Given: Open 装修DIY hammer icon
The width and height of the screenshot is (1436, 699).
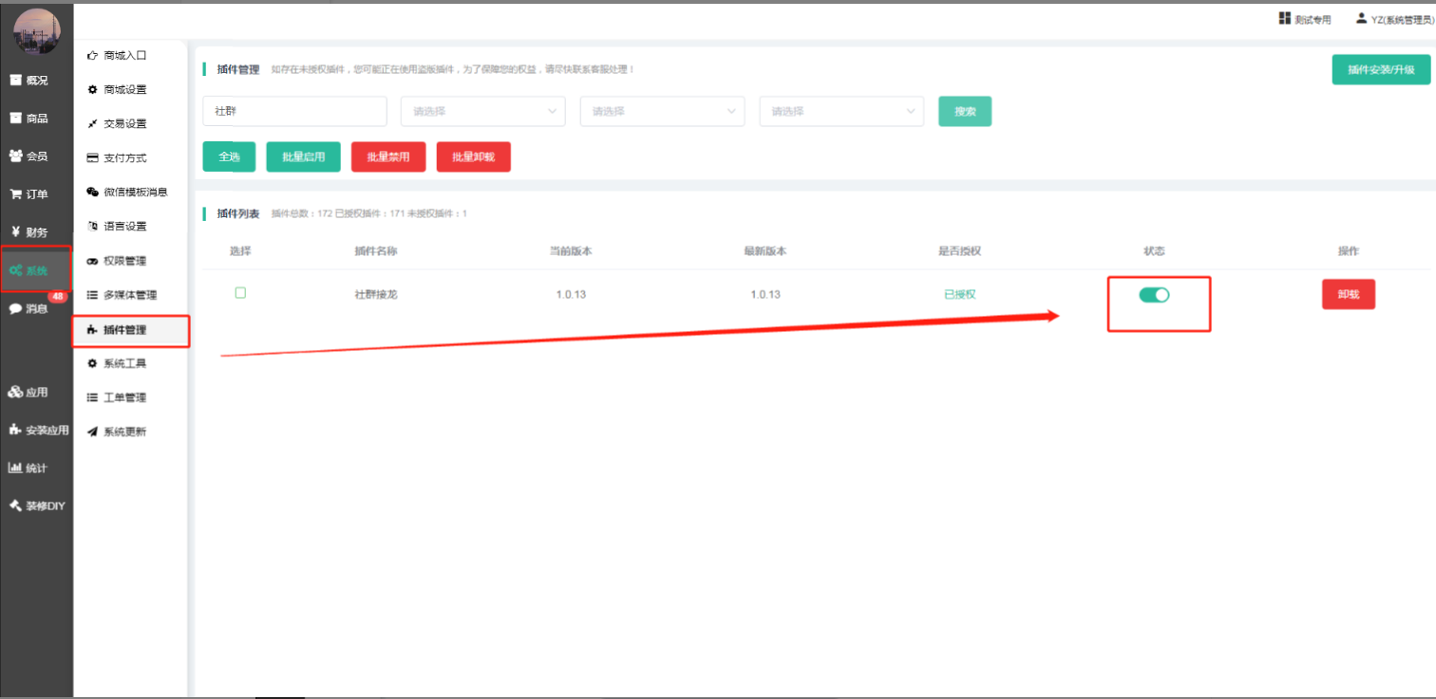Looking at the screenshot, I should (16, 506).
